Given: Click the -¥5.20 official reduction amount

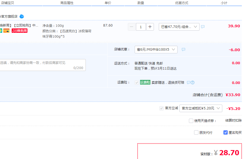Looking at the screenshot, I should [233, 109].
